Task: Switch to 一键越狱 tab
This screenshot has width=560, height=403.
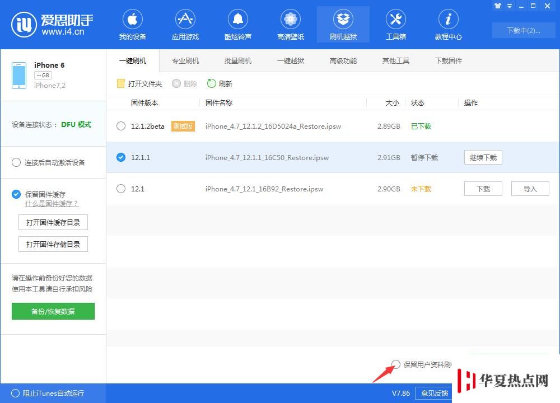Action: coord(290,60)
